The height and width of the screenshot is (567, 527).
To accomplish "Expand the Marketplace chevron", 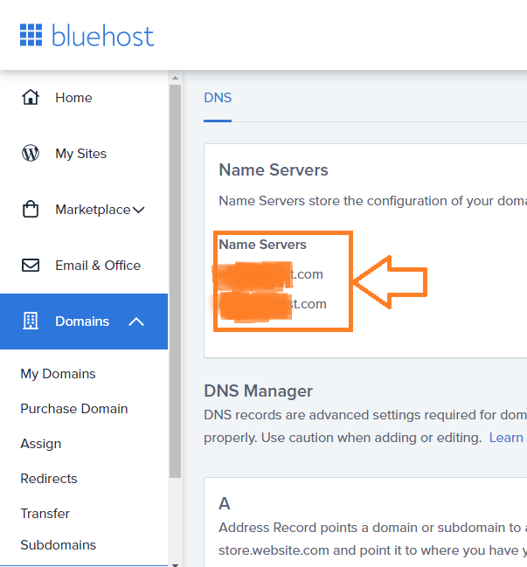I will tap(139, 210).
